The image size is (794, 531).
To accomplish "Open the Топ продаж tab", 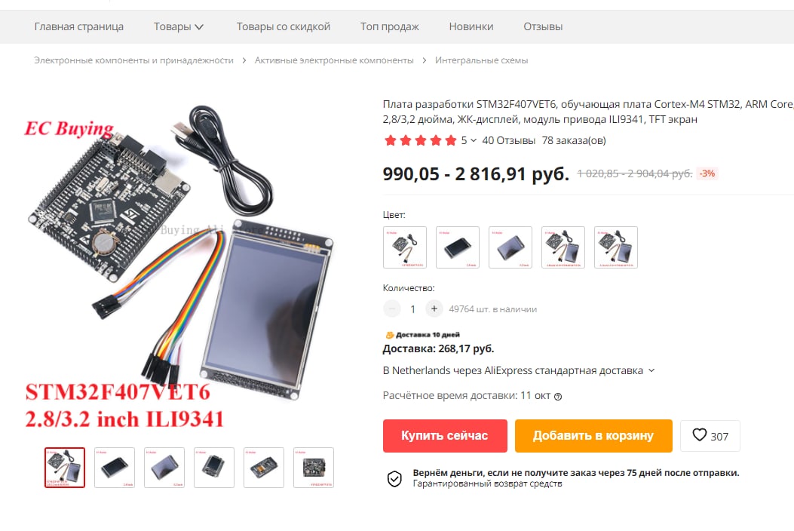I will 389,27.
